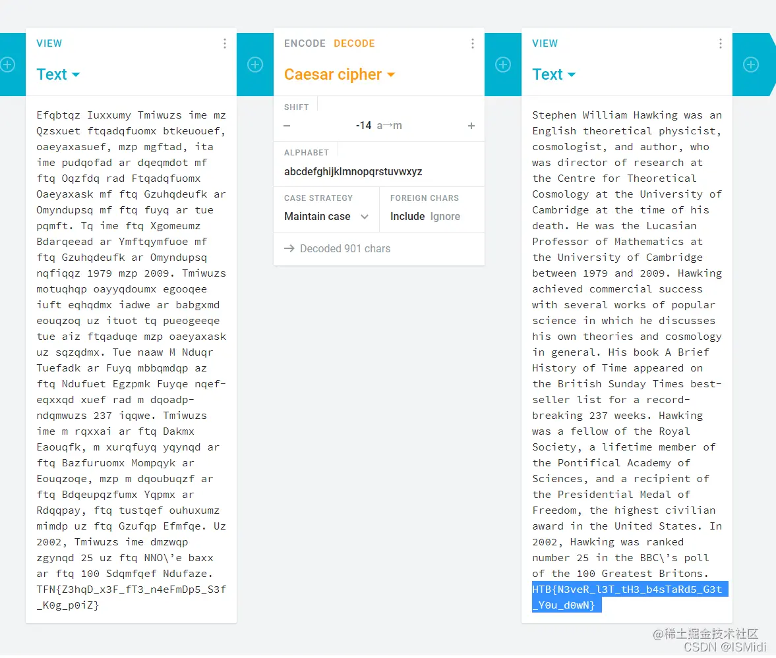Switch the cipher to Encode mode
This screenshot has width=776, height=658.
(x=305, y=43)
